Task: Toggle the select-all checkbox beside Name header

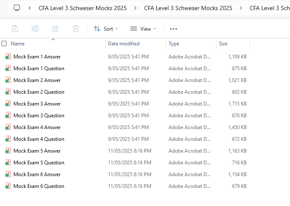Action: pos(4,43)
